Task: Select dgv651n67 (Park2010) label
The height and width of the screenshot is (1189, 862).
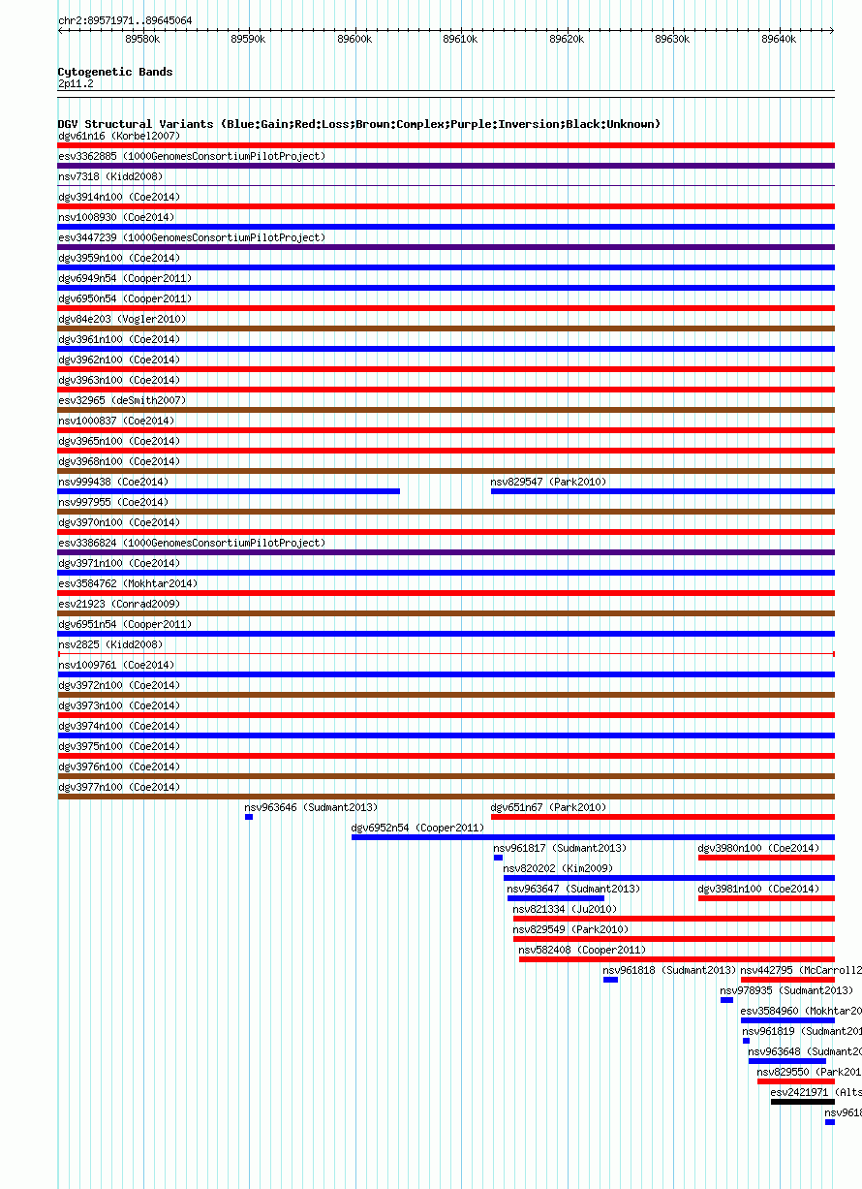Action: click(549, 808)
